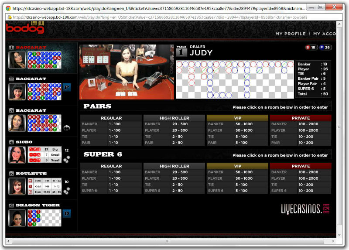Click the live dealer video feed
The width and height of the screenshot is (349, 250).
[x=127, y=72]
